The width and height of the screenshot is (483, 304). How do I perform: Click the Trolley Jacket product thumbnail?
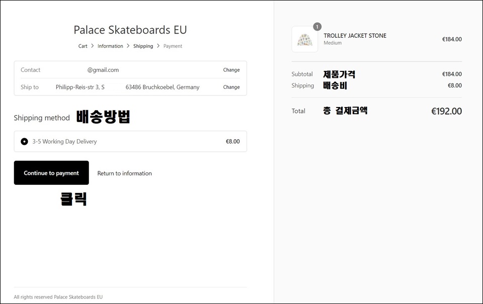(x=305, y=39)
